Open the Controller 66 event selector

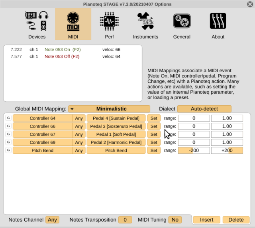(x=43, y=126)
